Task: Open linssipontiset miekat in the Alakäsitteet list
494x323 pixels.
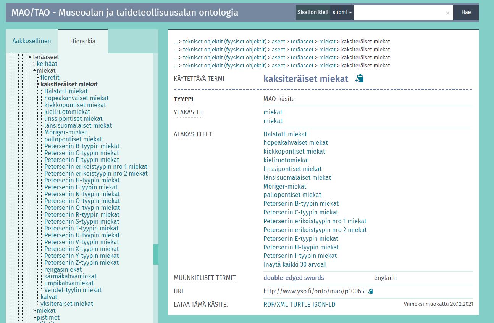Action: click(x=292, y=169)
